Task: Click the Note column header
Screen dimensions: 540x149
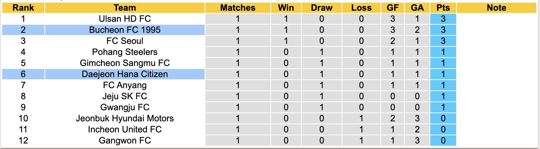Action: [x=496, y=8]
